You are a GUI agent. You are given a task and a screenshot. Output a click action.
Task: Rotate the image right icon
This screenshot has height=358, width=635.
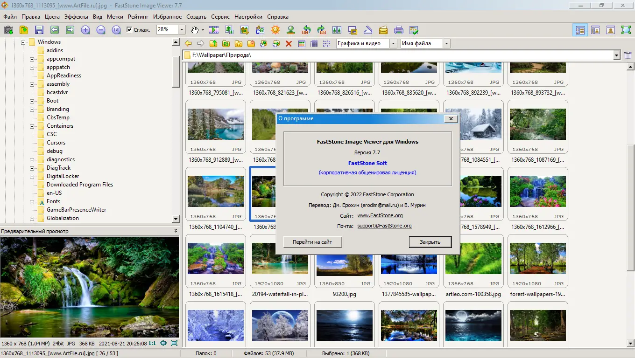pos(322,30)
